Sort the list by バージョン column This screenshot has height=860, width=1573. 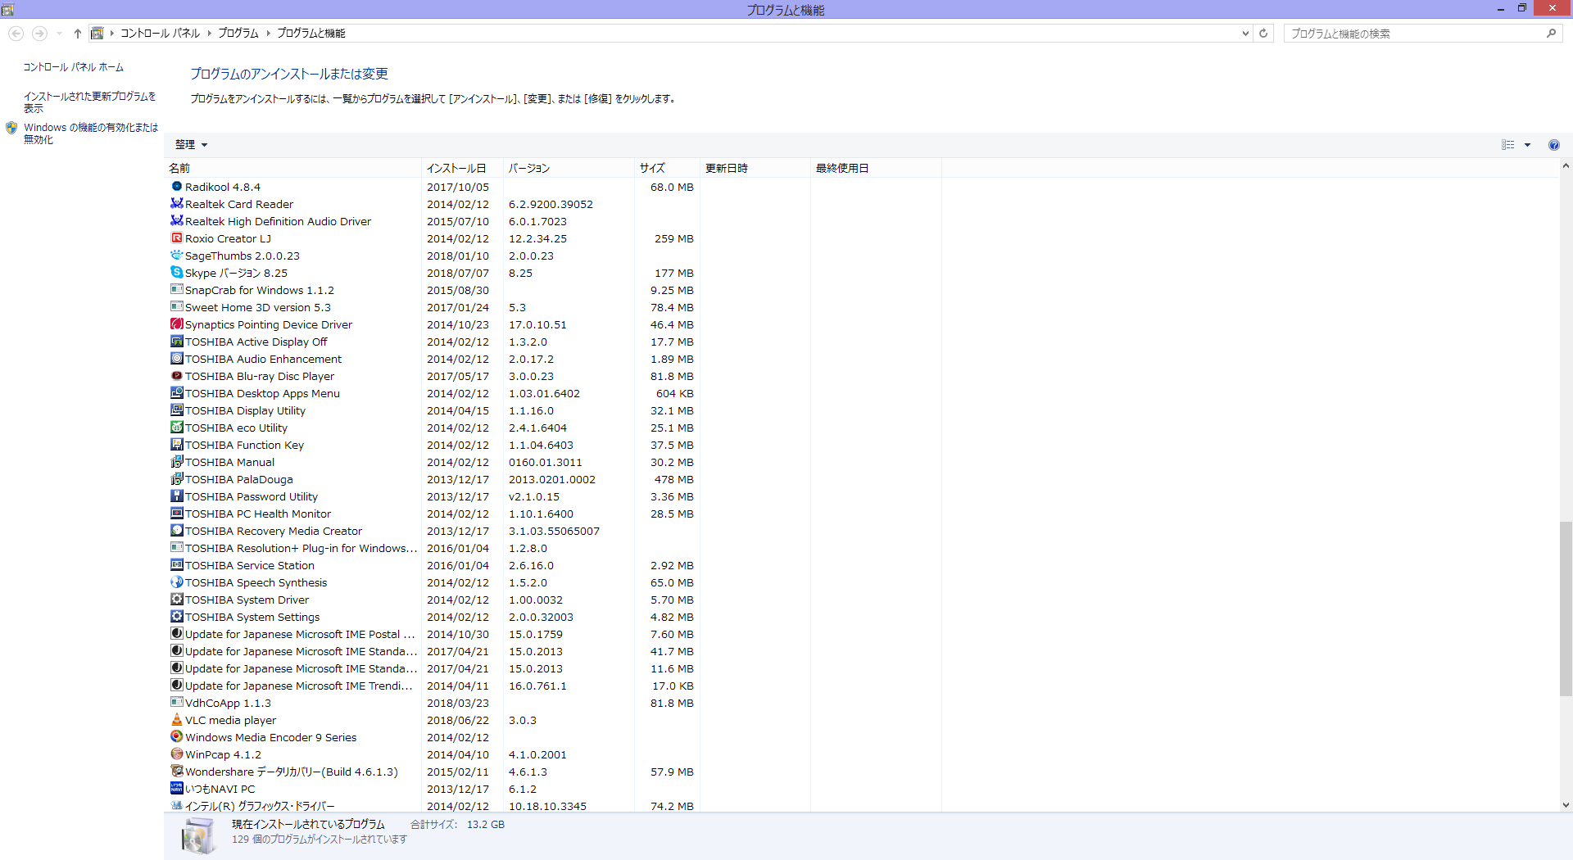569,168
